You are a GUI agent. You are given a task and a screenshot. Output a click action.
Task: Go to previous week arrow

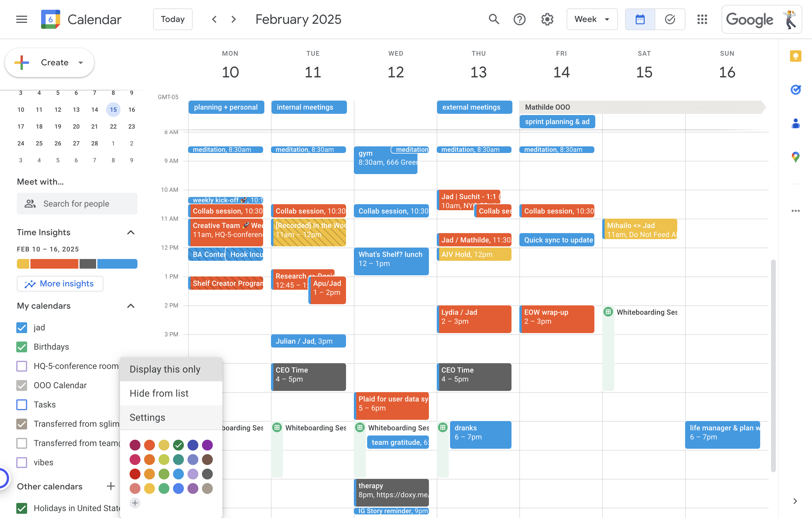pyautogui.click(x=214, y=19)
